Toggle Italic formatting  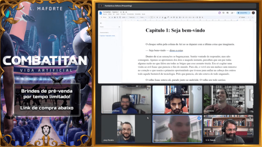coord(160,18)
